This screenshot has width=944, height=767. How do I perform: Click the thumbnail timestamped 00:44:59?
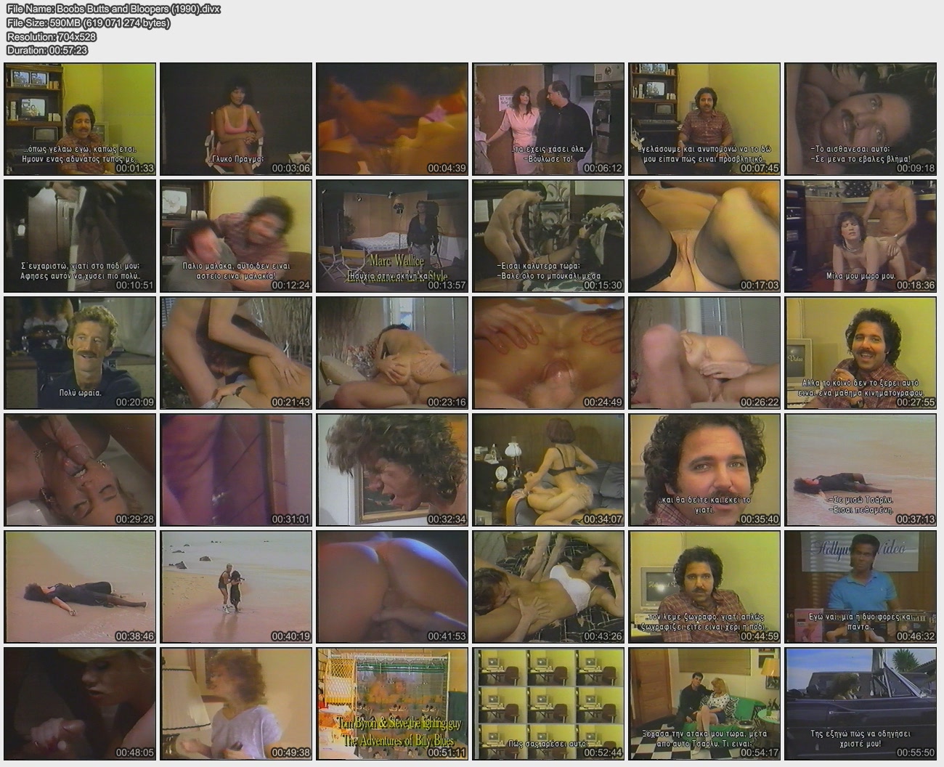(704, 588)
